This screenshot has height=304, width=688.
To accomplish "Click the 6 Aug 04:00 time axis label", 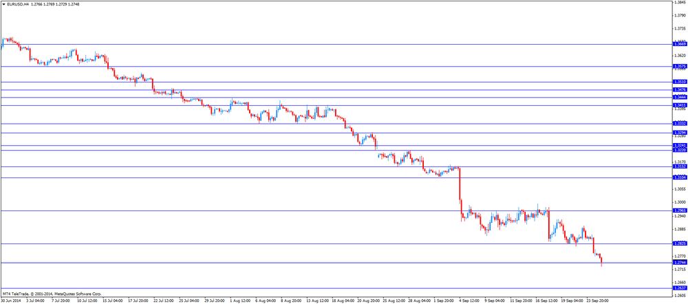I will coord(266,301).
